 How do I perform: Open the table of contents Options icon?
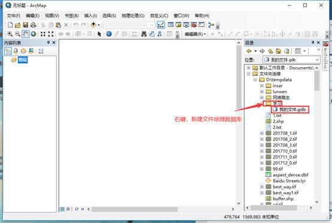click(41, 51)
